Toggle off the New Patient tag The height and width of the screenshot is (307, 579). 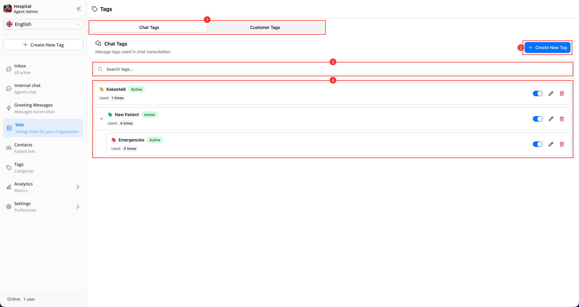[538, 119]
